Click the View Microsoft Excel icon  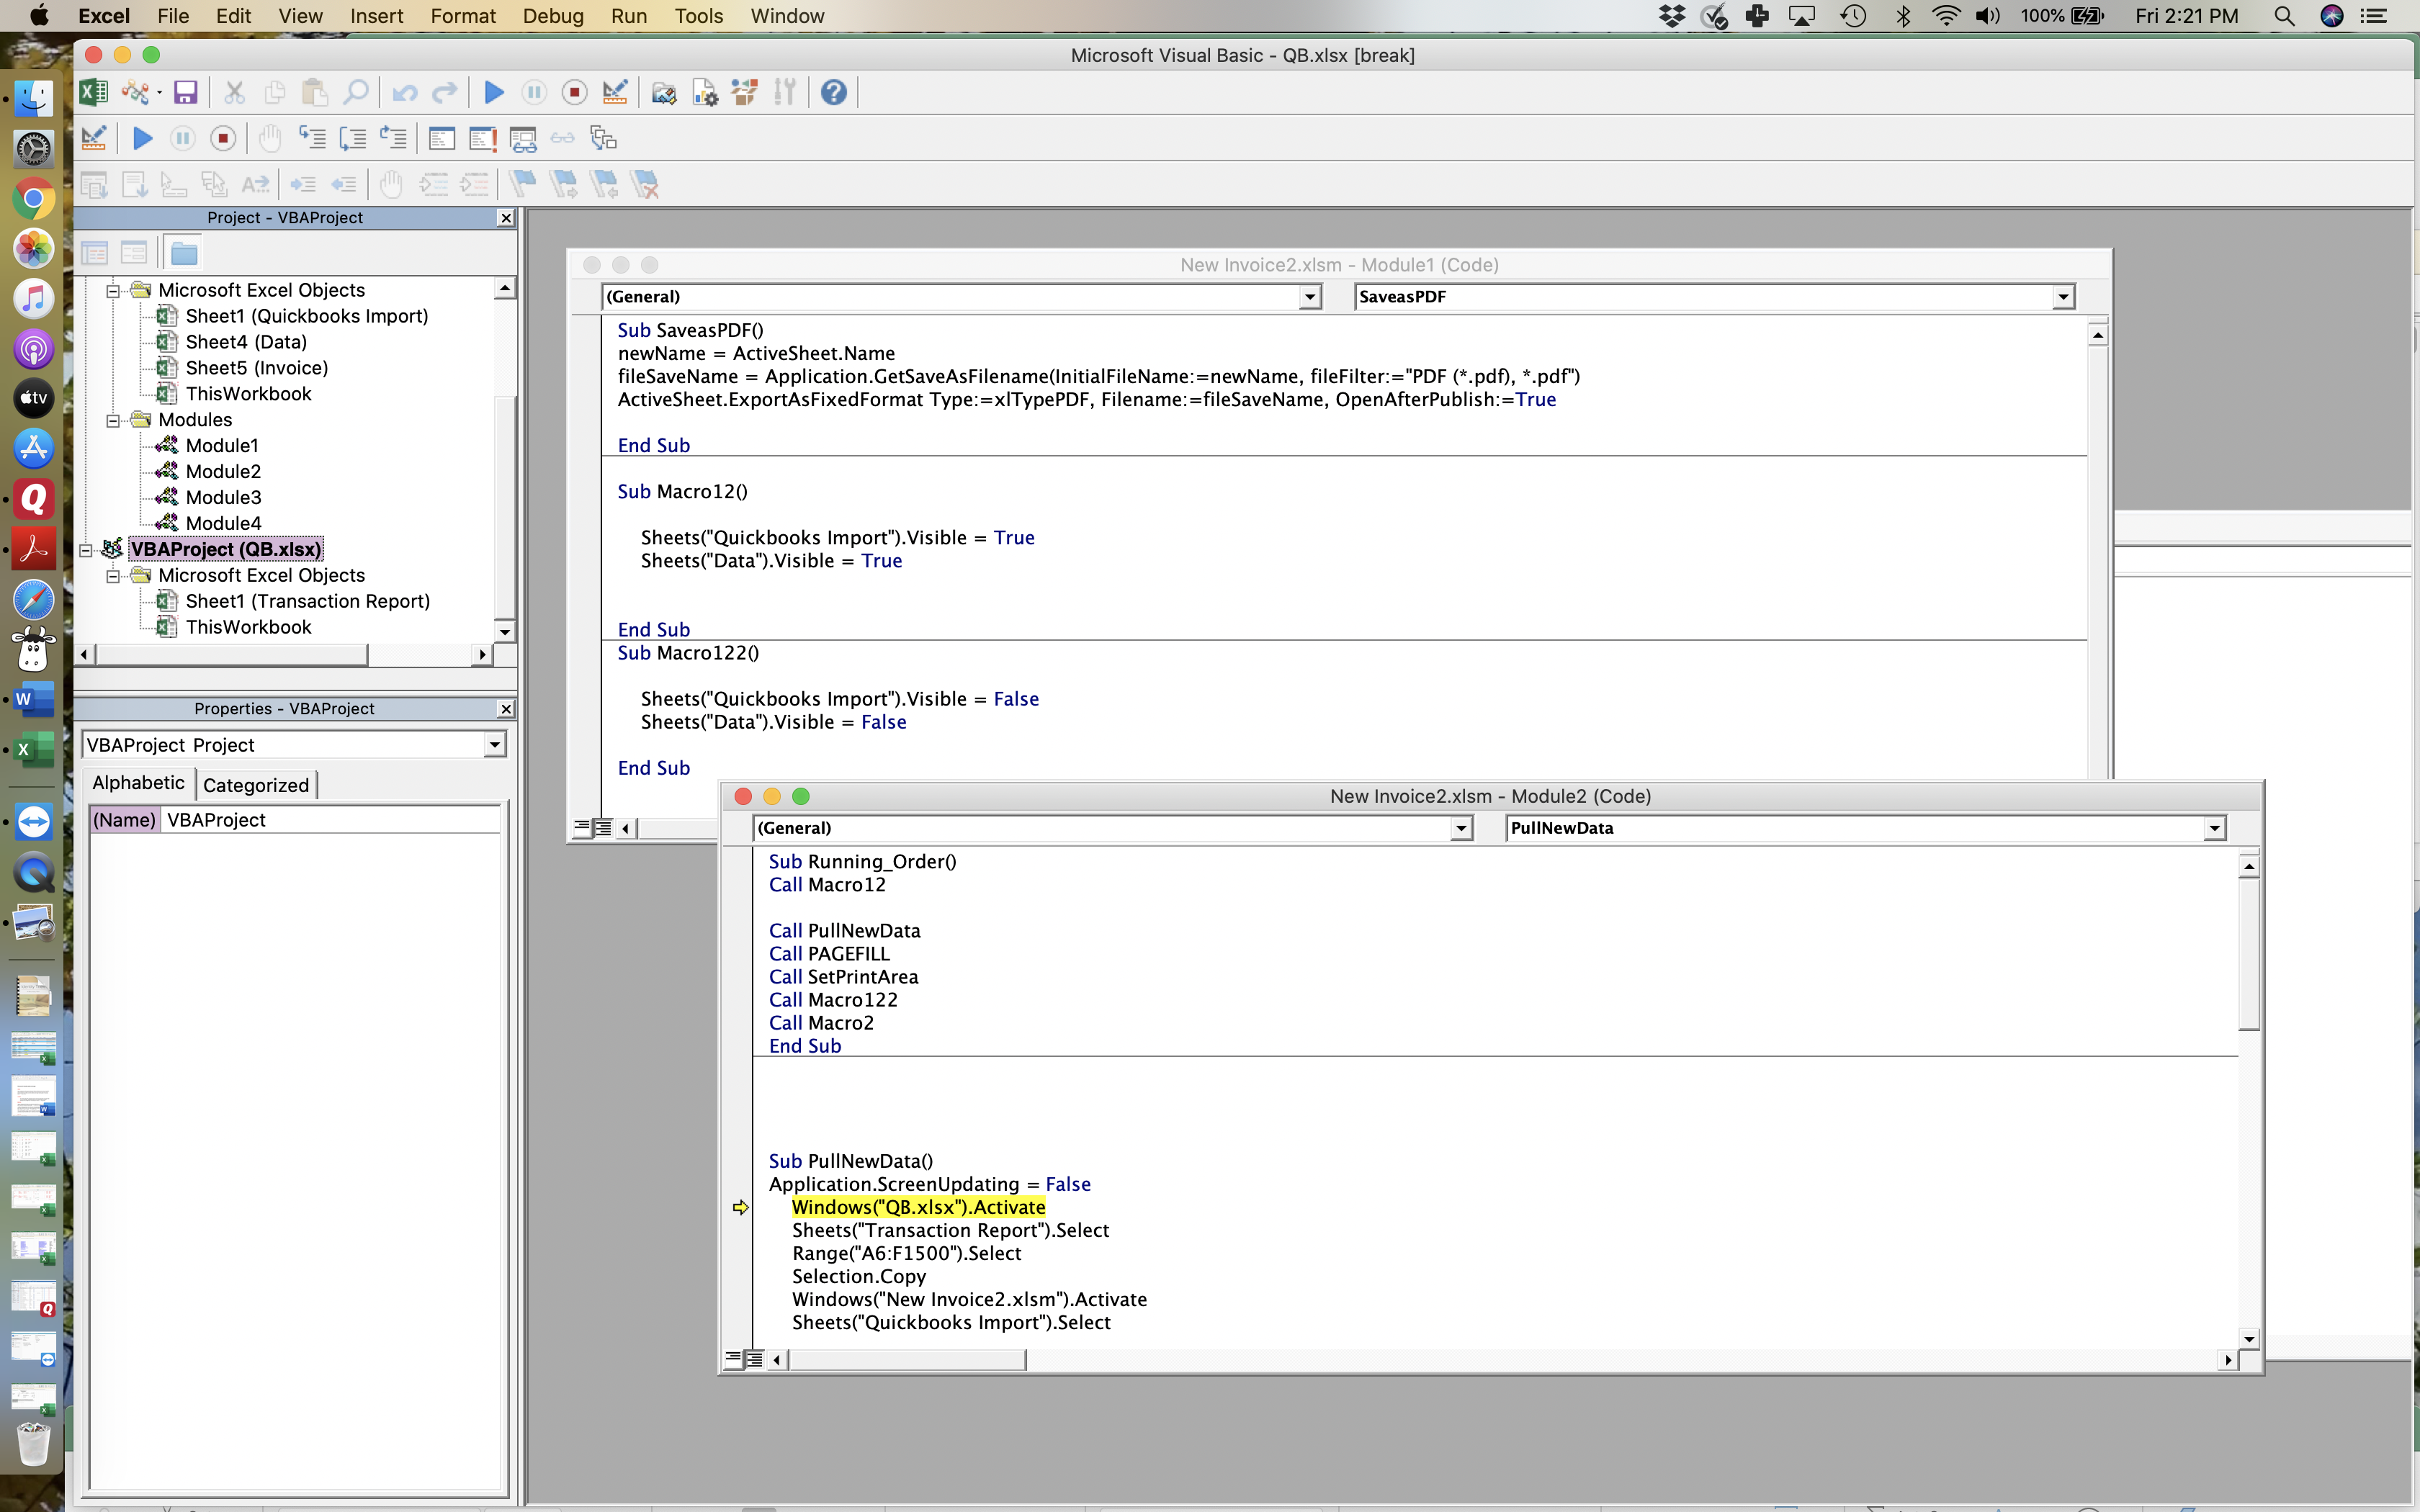93,92
